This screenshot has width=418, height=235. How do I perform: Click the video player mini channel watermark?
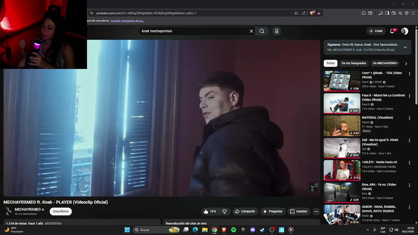coord(313,187)
